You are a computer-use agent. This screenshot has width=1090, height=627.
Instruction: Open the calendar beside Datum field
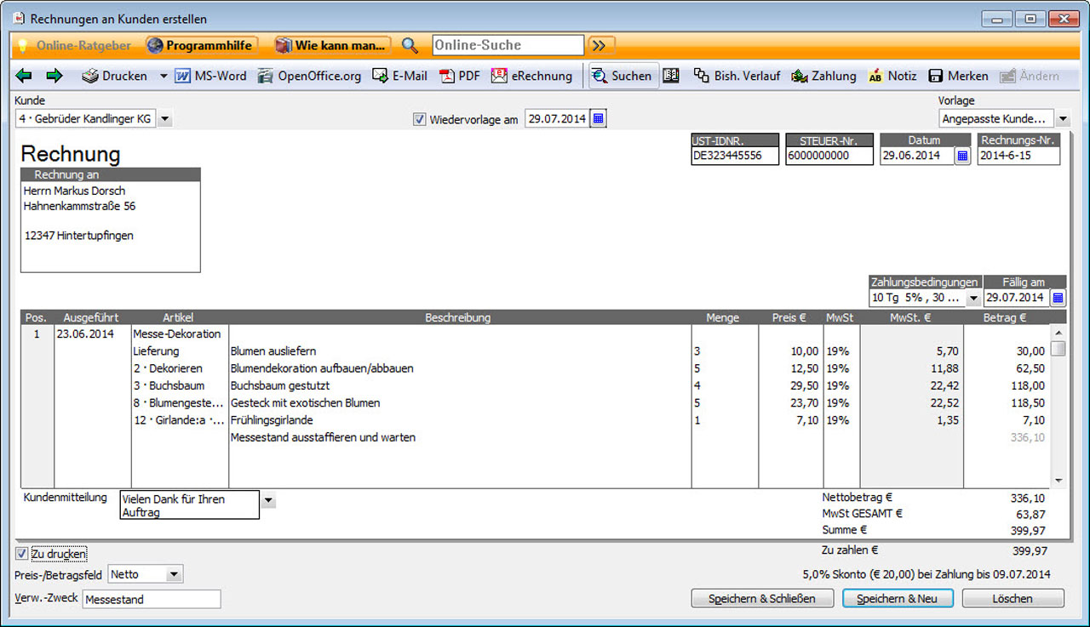pos(962,156)
